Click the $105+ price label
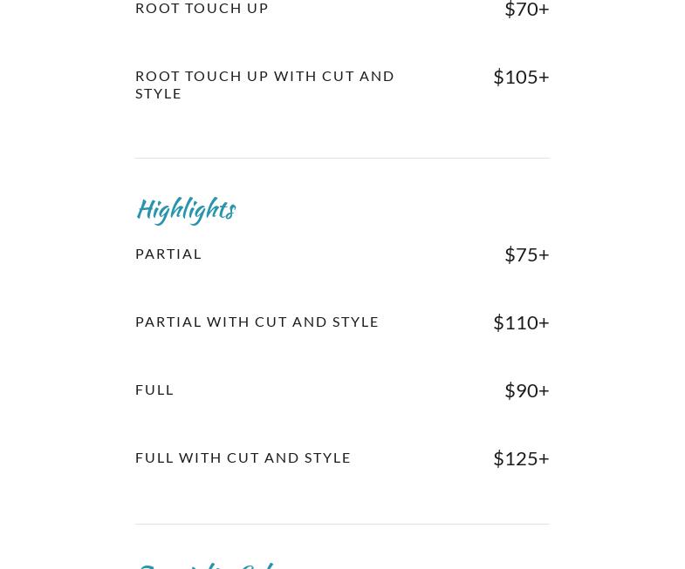The image size is (685, 569). [x=521, y=77]
